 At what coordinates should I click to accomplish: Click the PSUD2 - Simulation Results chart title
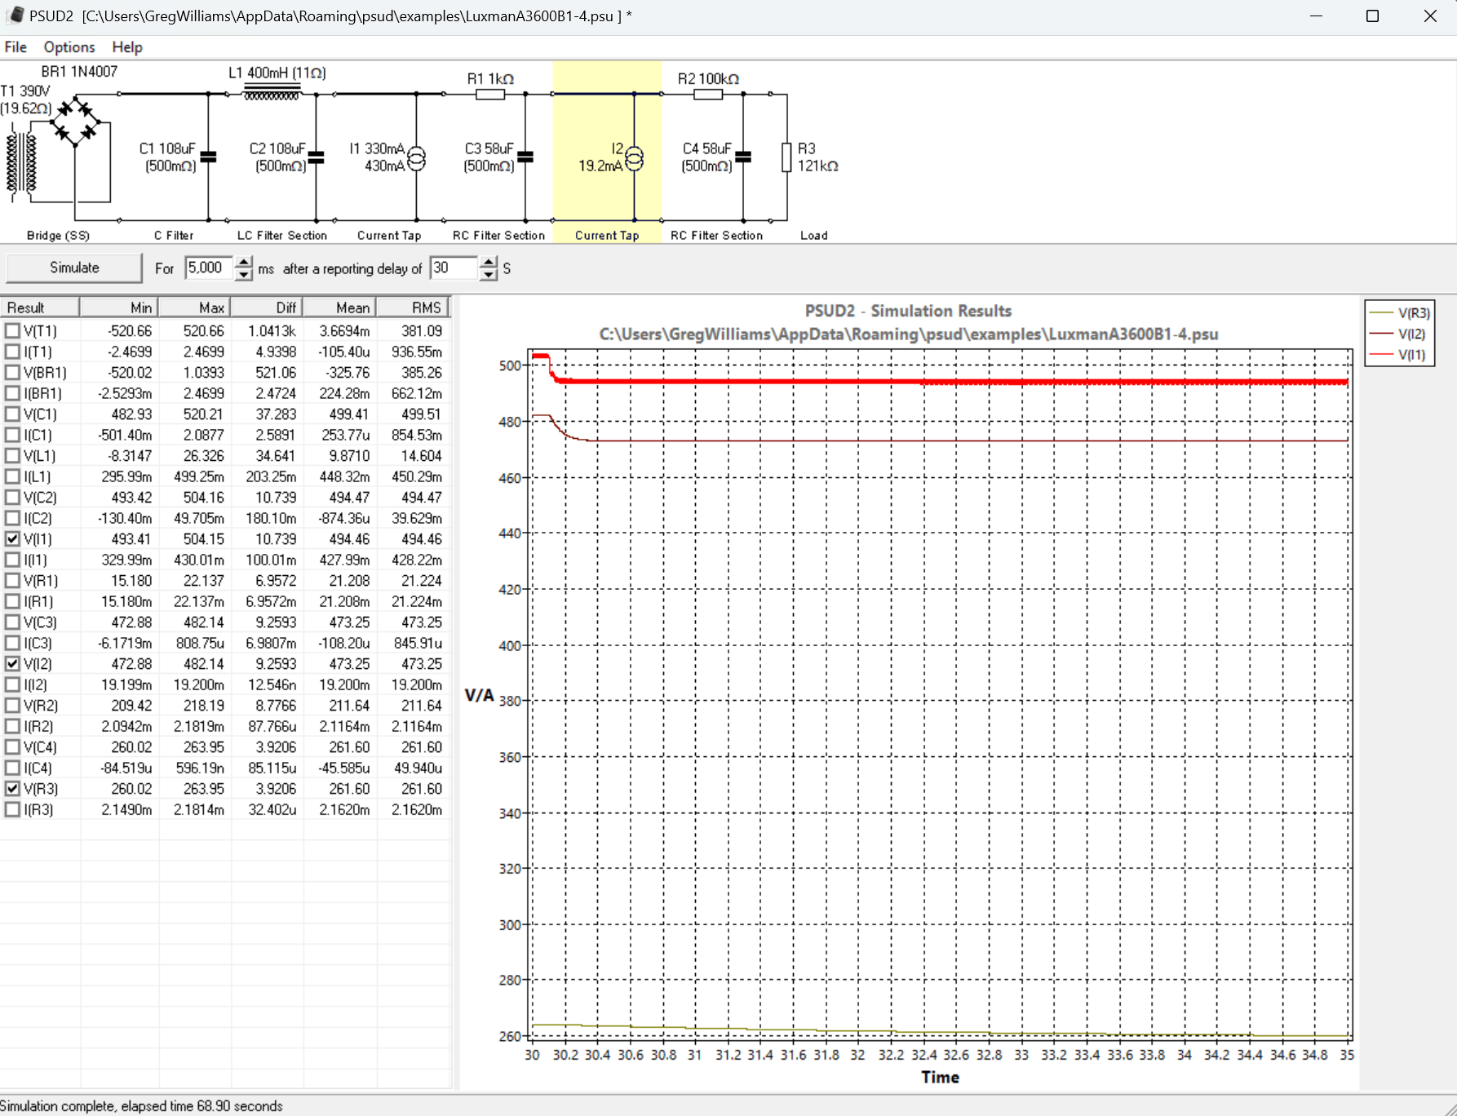point(908,311)
